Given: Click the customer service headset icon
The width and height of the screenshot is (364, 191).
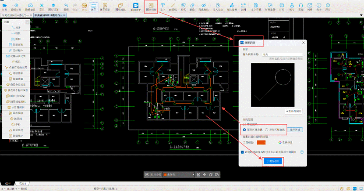Looking at the screenshot, I should tap(301, 7).
